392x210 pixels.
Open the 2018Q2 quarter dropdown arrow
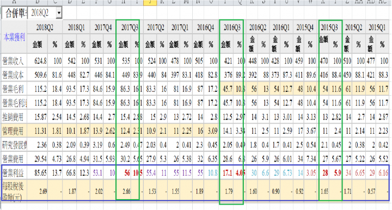click(59, 13)
